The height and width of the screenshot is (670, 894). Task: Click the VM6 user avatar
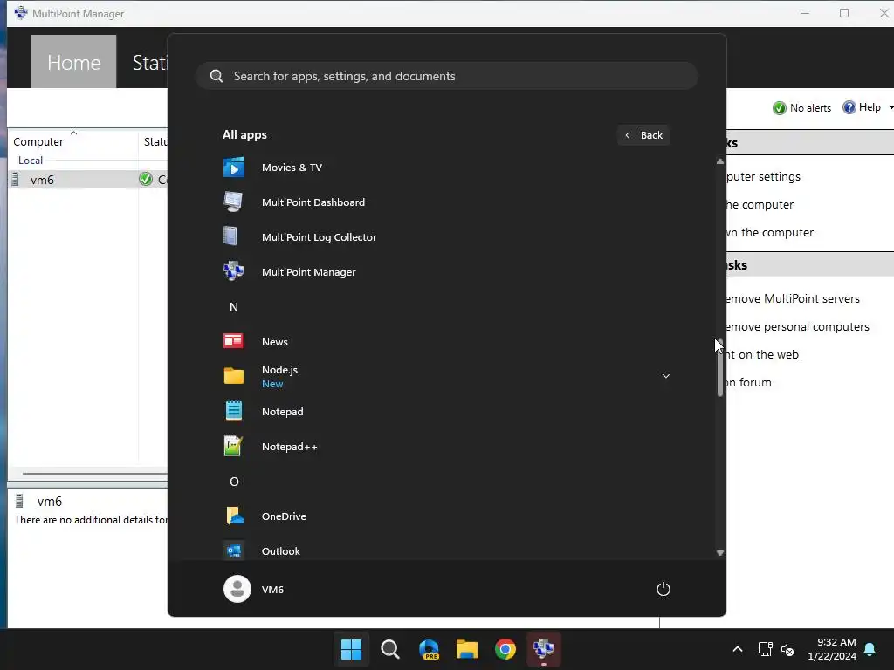click(x=237, y=589)
